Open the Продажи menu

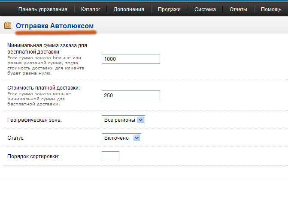[x=169, y=9]
